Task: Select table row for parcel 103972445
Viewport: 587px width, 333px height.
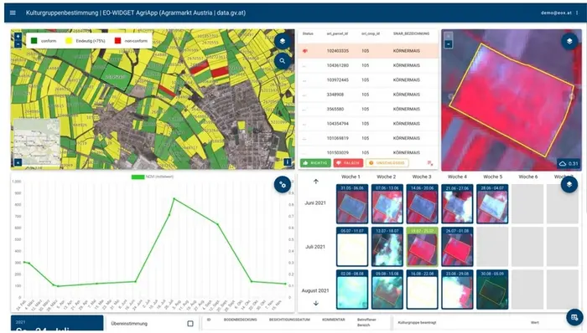Action: tap(368, 79)
